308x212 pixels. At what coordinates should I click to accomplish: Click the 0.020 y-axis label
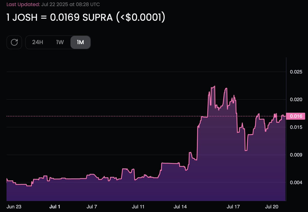pyautogui.click(x=296, y=99)
